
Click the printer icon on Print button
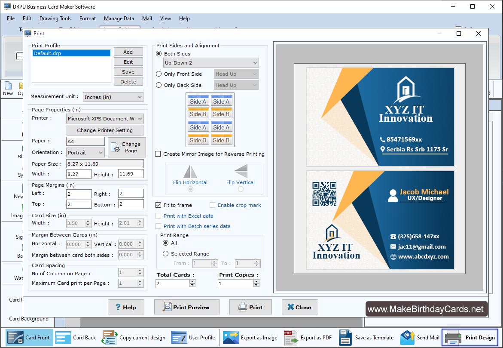click(243, 307)
